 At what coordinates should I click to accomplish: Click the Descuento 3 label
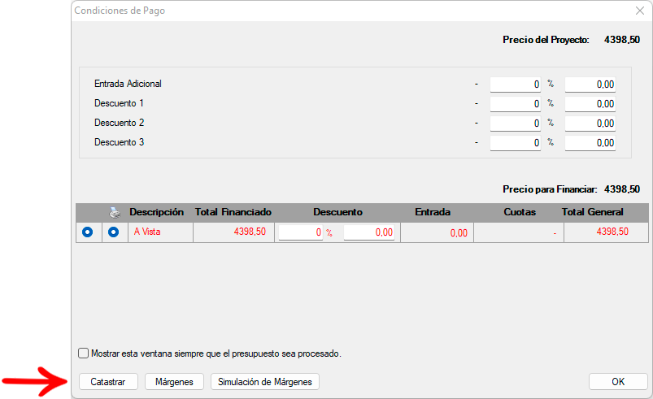119,142
